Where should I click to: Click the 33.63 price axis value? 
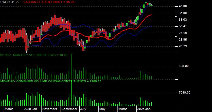click(x=183, y=20)
